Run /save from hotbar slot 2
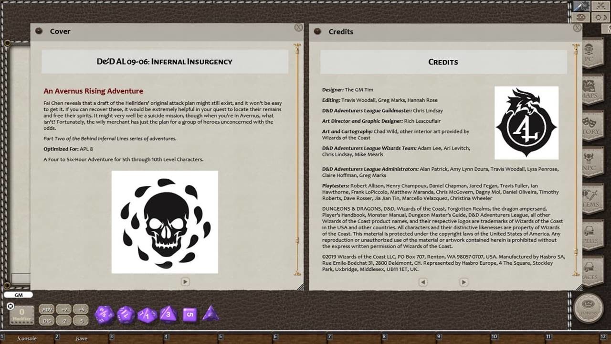The height and width of the screenshot is (344, 611). pyautogui.click(x=81, y=338)
